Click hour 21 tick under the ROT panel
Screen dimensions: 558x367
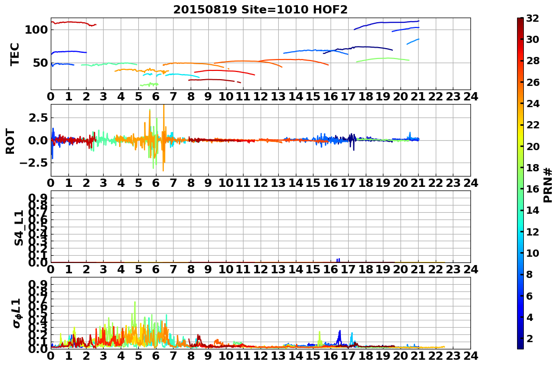click(x=418, y=183)
